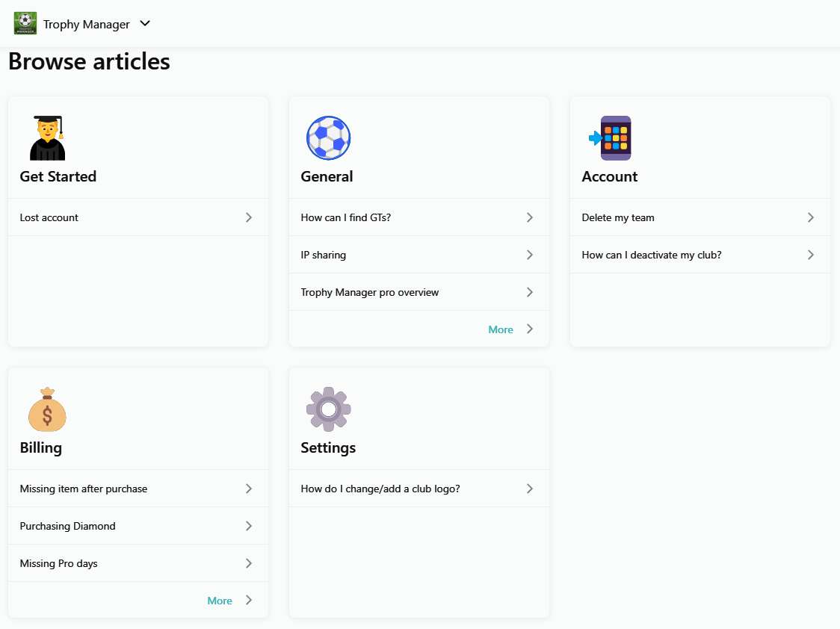Image resolution: width=840 pixels, height=629 pixels.
Task: Click the chevron beside deactivate my club
Action: point(811,255)
